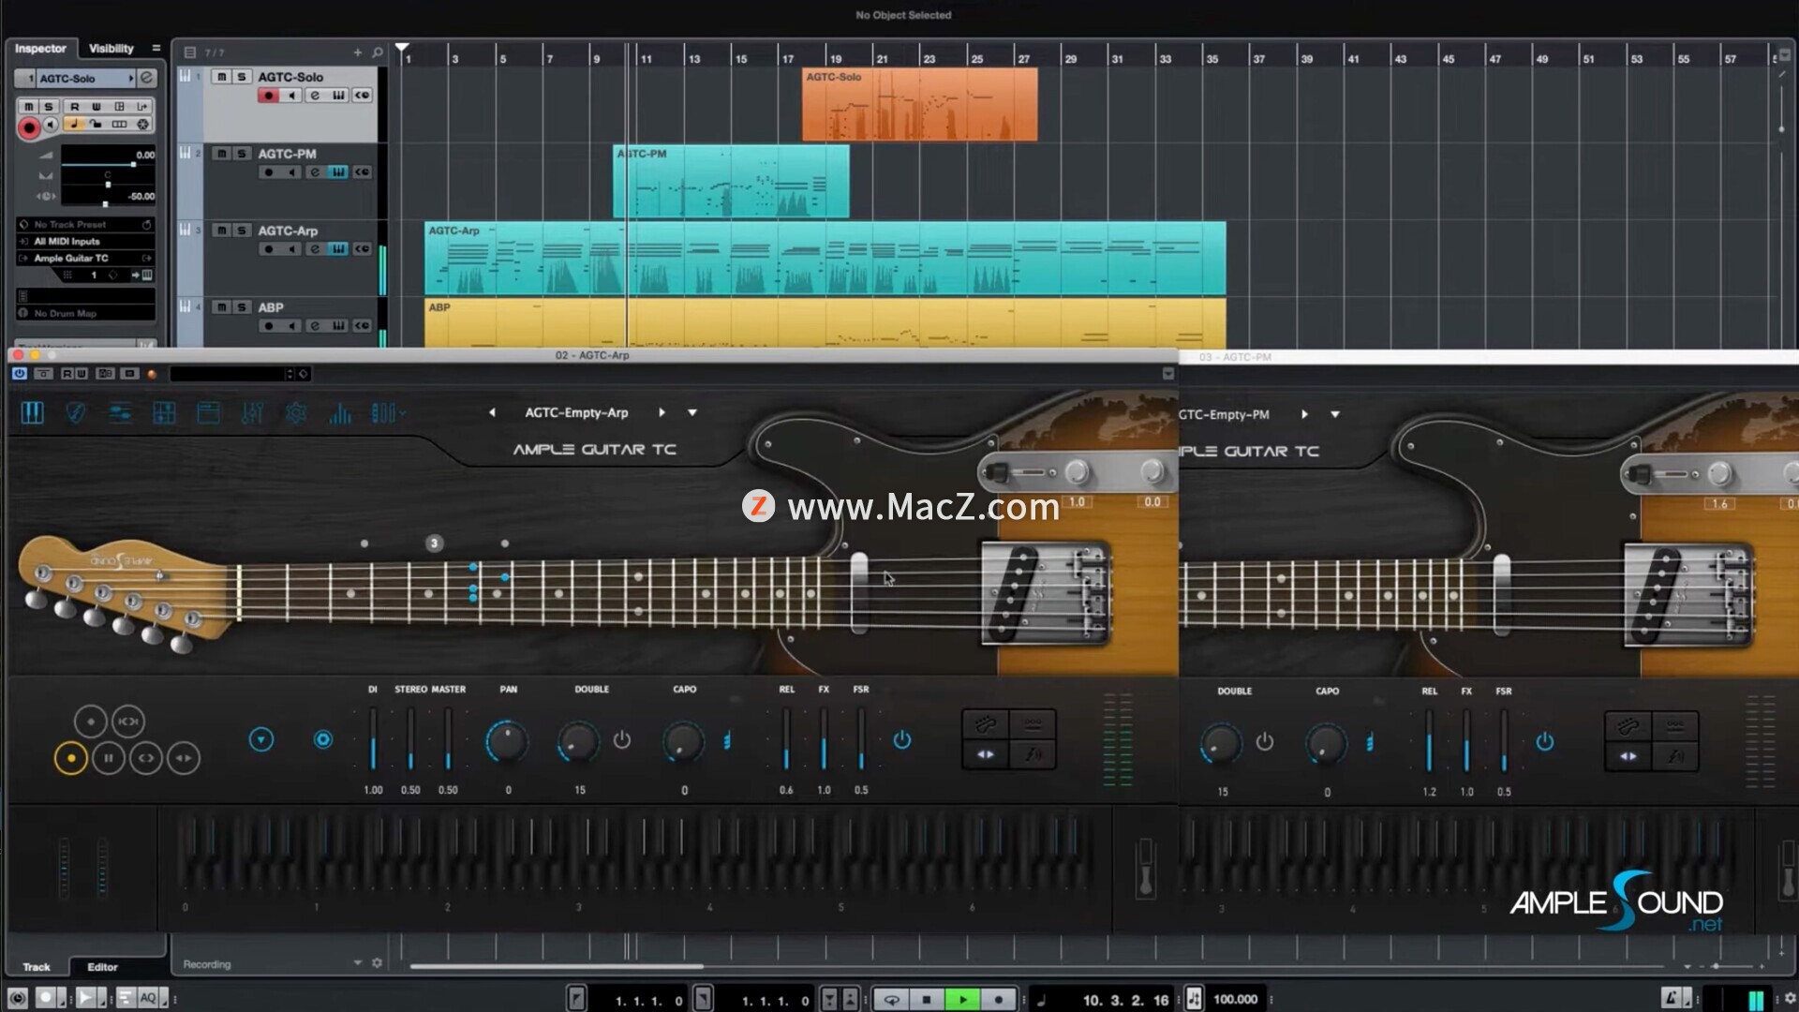The width and height of the screenshot is (1799, 1012).
Task: Click the Play button in transport bar
Action: [962, 1000]
